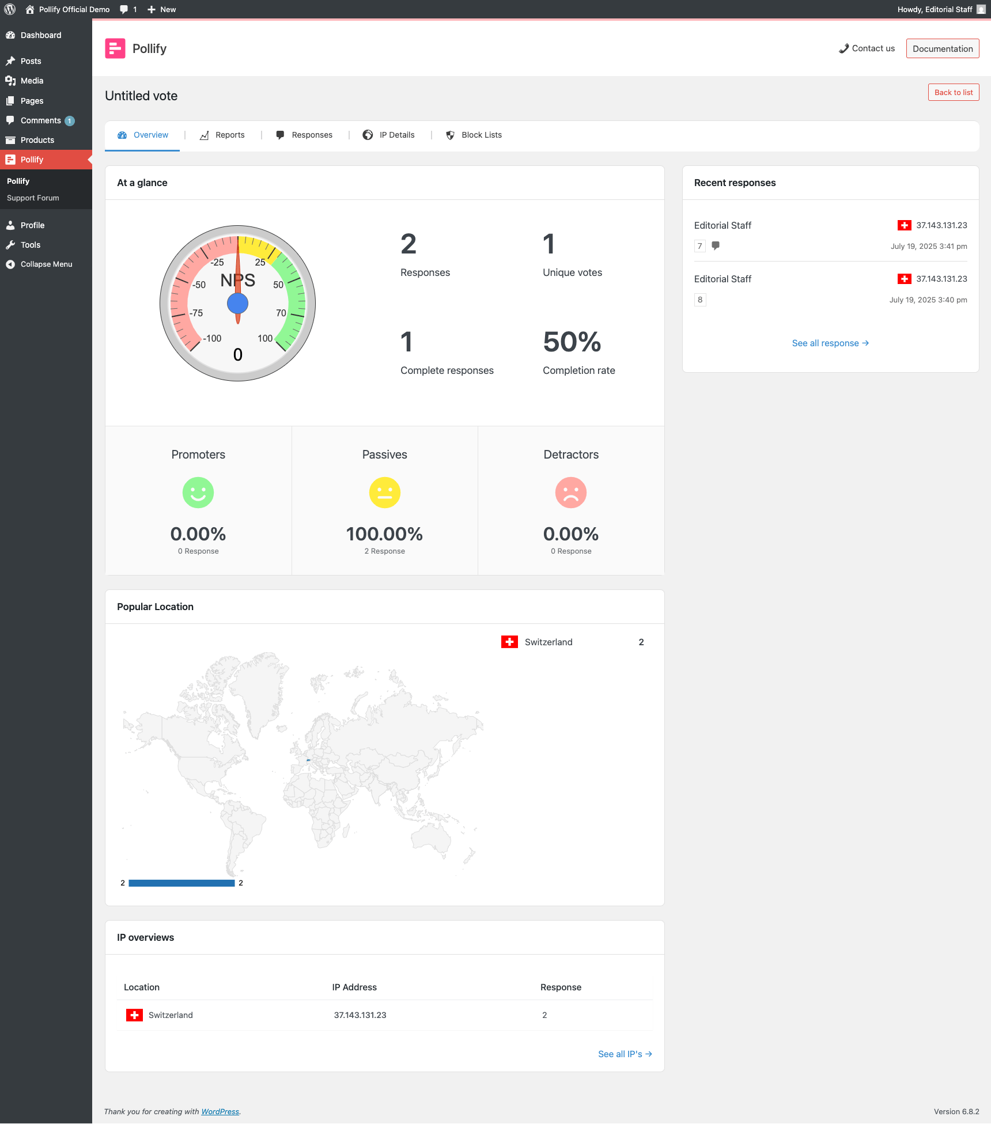991x1124 pixels.
Task: Click the Posts pin icon in sidebar
Action: pos(10,61)
